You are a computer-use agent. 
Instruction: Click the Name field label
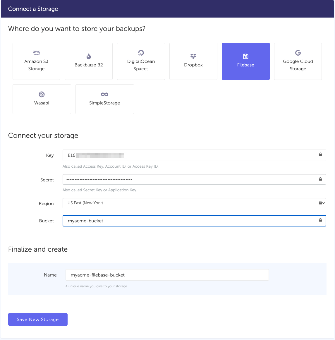click(50, 275)
